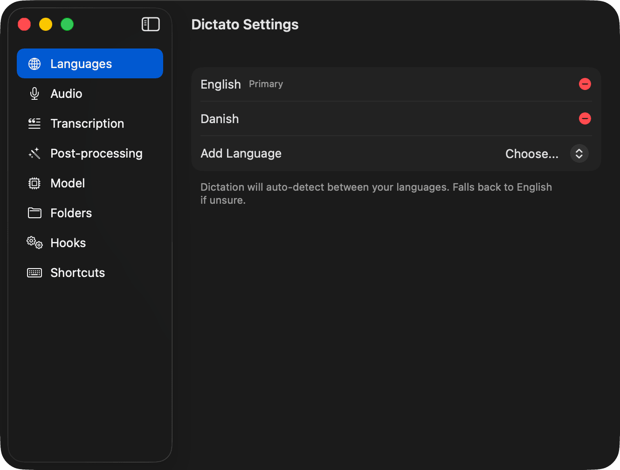Select the Danish language row
The image size is (620, 470).
pyautogui.click(x=220, y=119)
